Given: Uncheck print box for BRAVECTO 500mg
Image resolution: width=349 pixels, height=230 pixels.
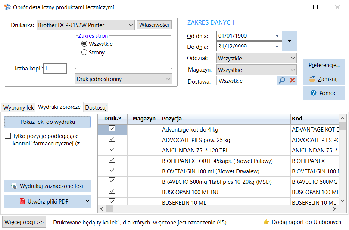Looking at the screenshot, I should click(112, 180).
